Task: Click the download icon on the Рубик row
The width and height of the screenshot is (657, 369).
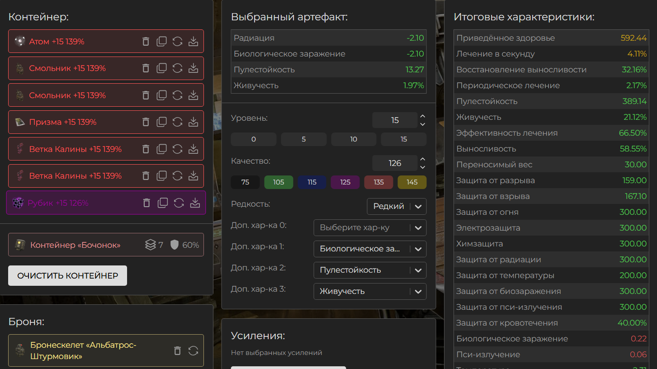Action: tap(195, 203)
